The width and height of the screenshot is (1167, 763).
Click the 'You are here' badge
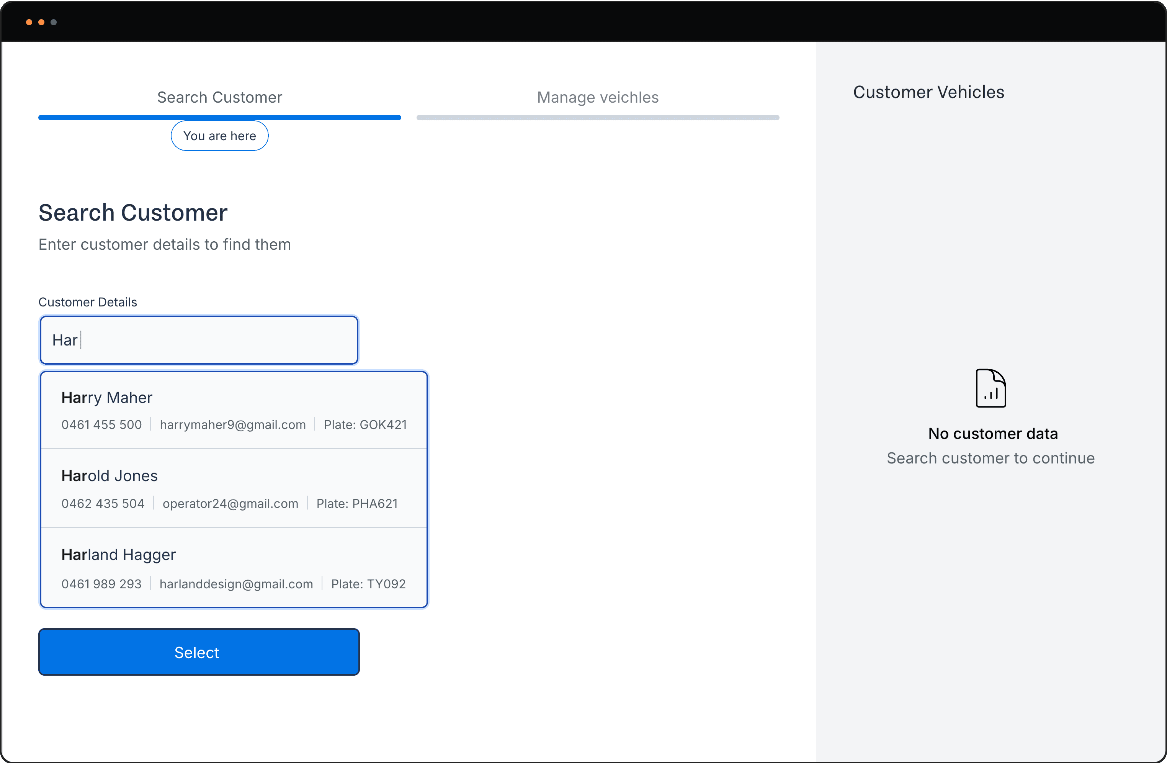pos(219,136)
